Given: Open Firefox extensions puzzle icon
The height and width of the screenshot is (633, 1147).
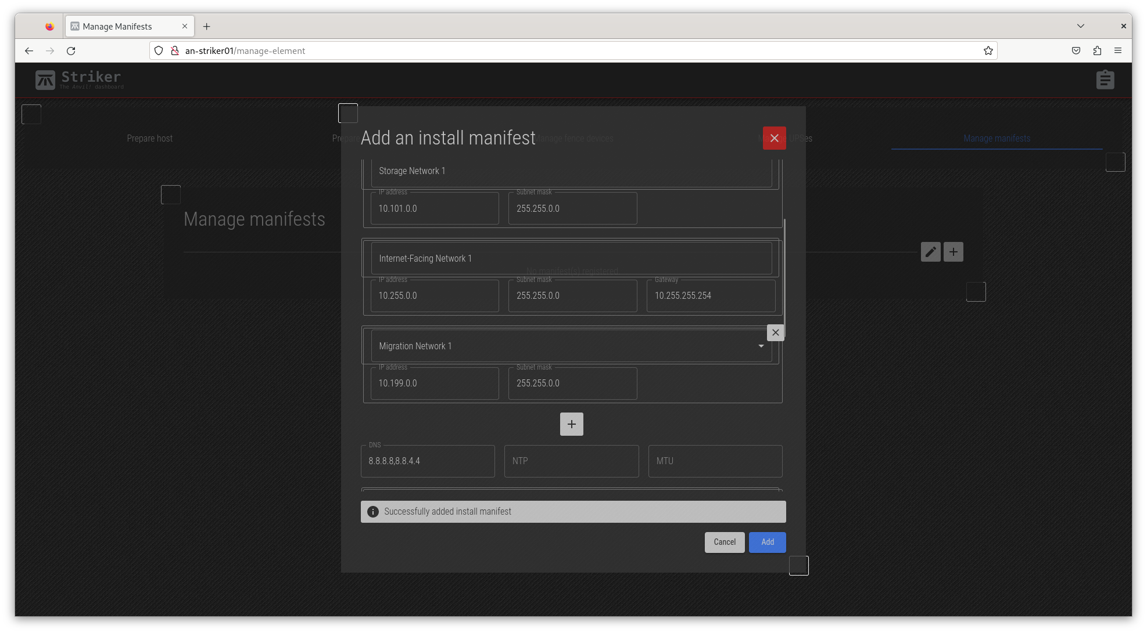Looking at the screenshot, I should [x=1096, y=50].
